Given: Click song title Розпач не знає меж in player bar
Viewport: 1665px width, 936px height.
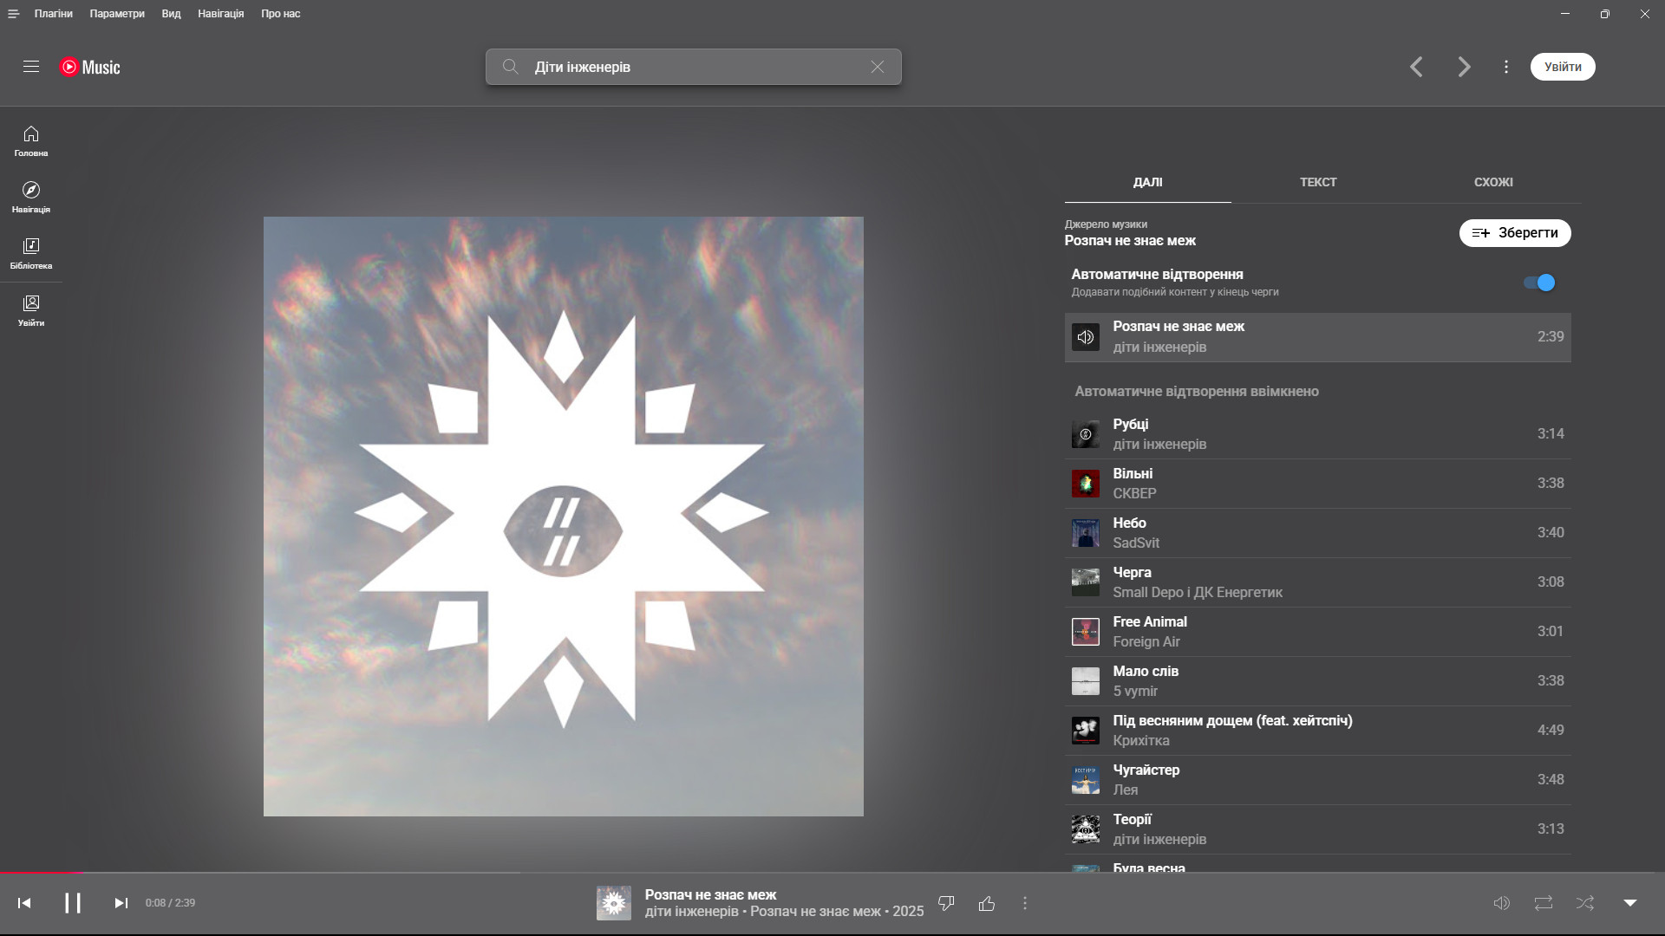Looking at the screenshot, I should coord(710,894).
